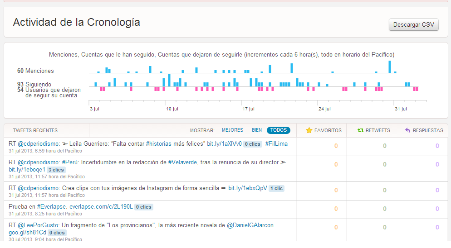Click the Tweets Recientes column header
451x248 pixels.
(35, 130)
